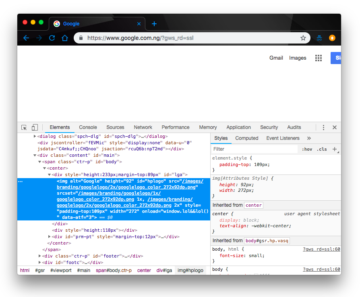
Task: Click the browser back arrow
Action: click(x=26, y=38)
